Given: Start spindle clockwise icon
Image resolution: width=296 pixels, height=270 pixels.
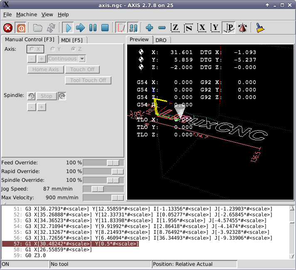Looking at the screenshot, I should pyautogui.click(x=62, y=96).
